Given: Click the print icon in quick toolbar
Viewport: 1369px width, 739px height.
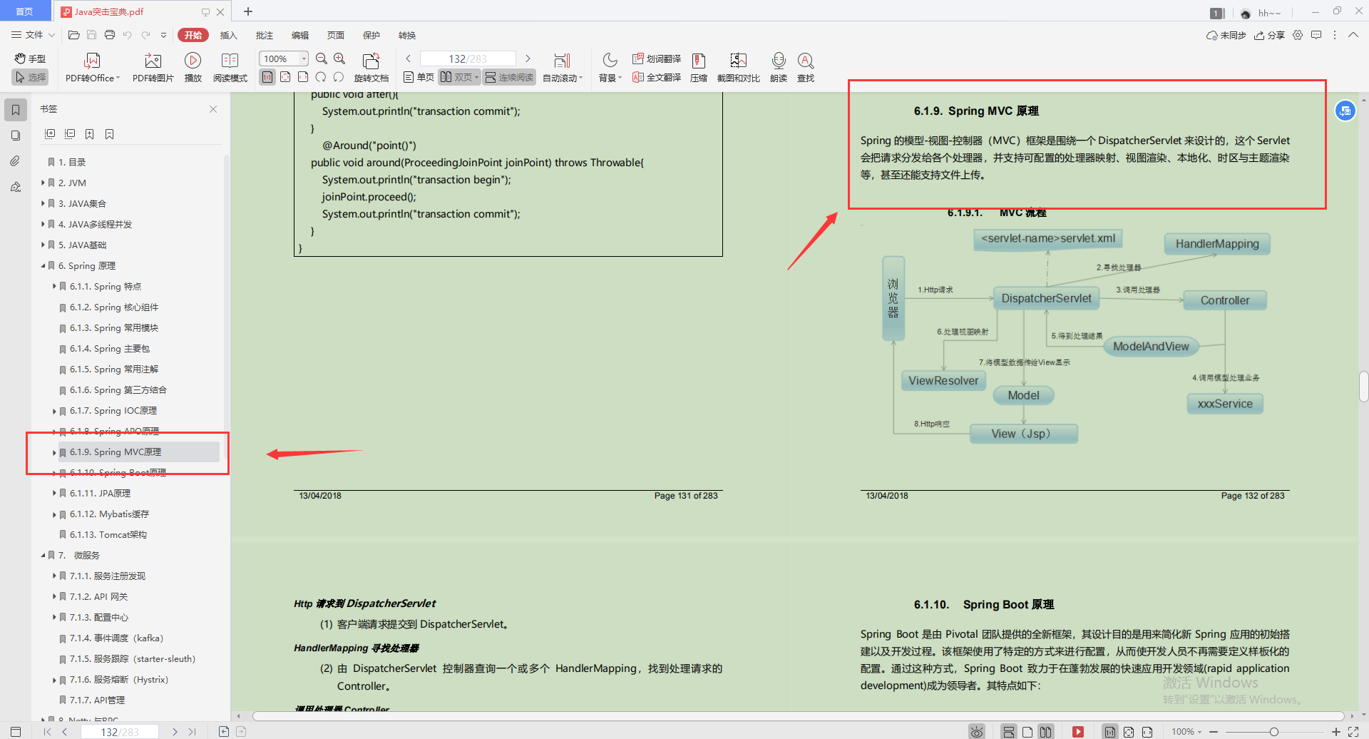Looking at the screenshot, I should [x=110, y=35].
